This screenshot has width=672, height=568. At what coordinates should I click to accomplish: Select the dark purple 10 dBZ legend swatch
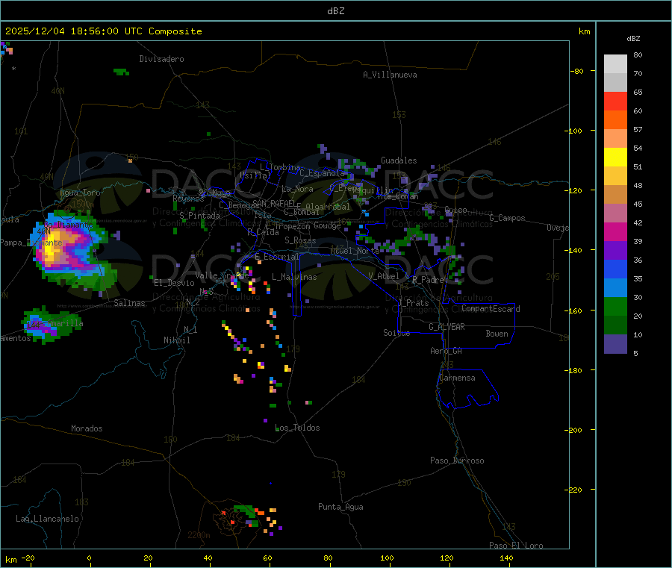click(615, 344)
